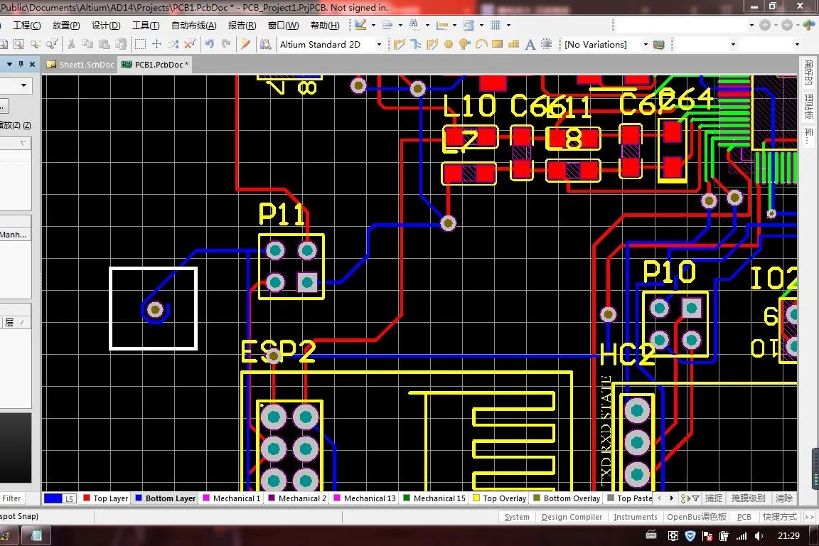Click the cut scissors icon

point(72,44)
